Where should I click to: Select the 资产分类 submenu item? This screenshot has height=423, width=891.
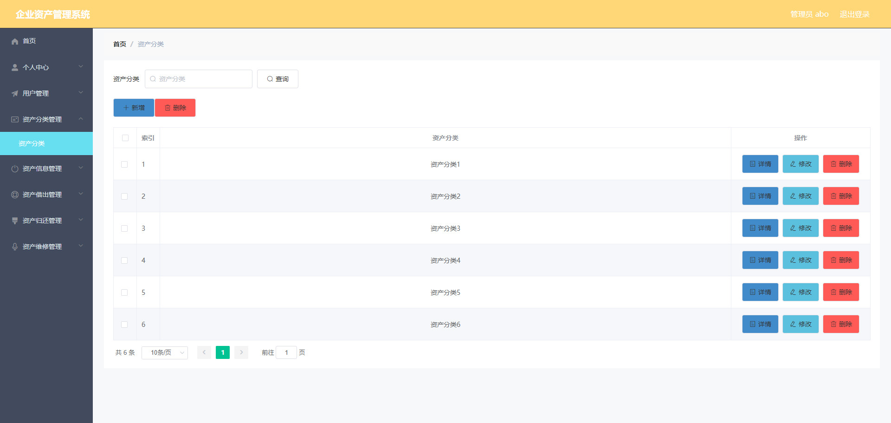pos(46,143)
